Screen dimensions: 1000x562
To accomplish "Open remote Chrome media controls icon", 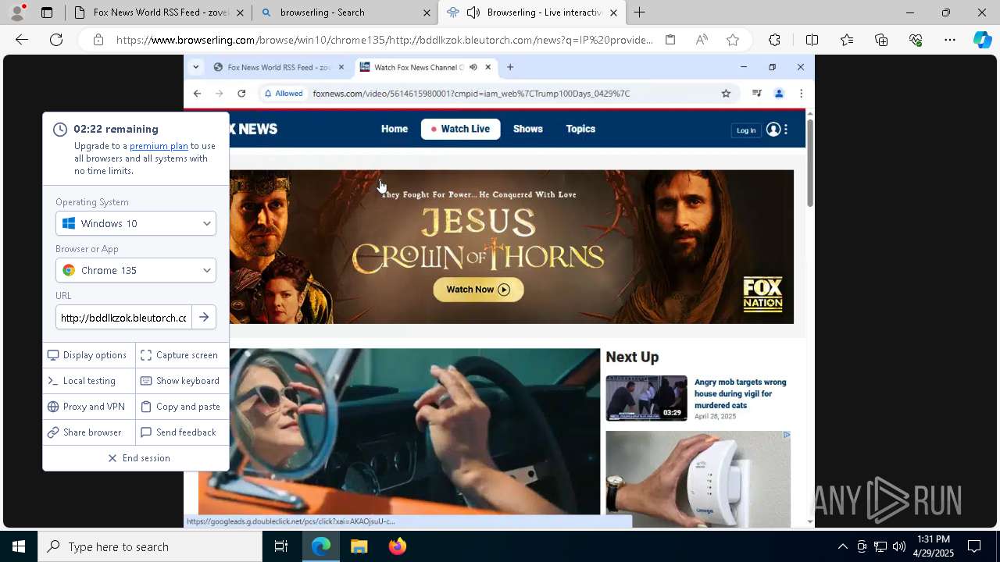I will (x=756, y=94).
